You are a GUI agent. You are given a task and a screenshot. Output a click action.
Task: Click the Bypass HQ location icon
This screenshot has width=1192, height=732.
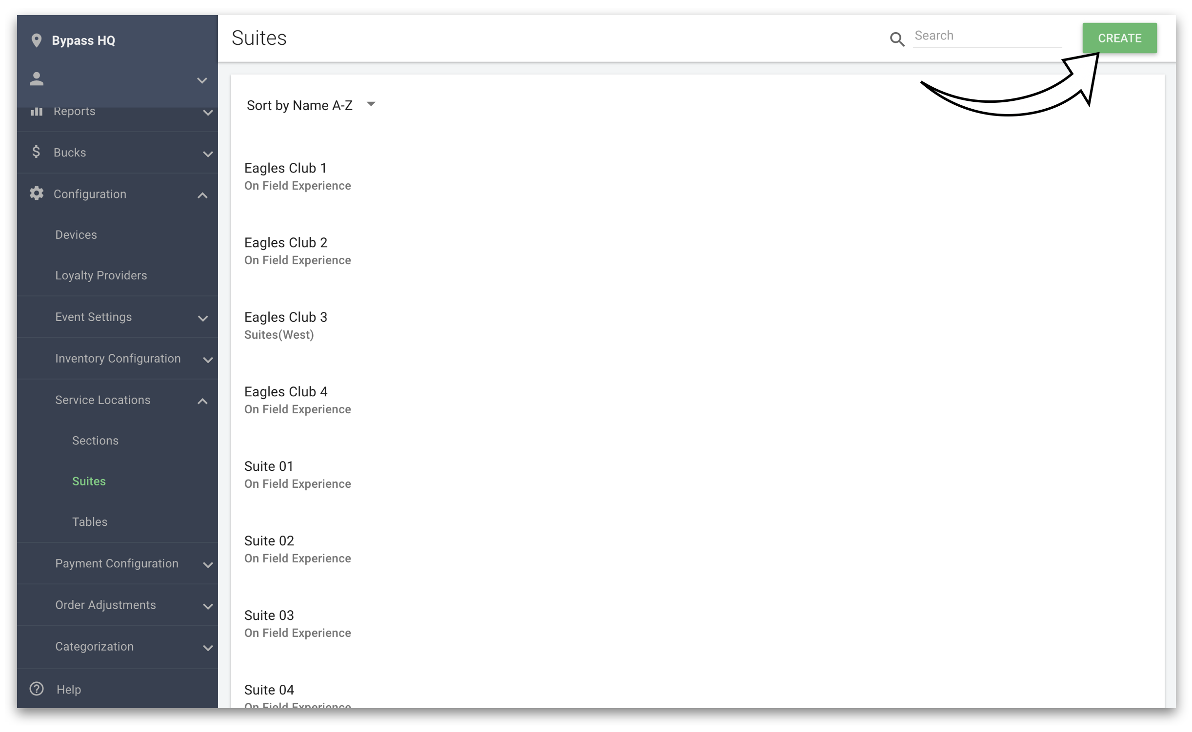tap(36, 41)
